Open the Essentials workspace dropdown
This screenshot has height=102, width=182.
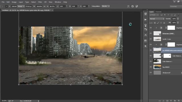(x=176, y=7)
